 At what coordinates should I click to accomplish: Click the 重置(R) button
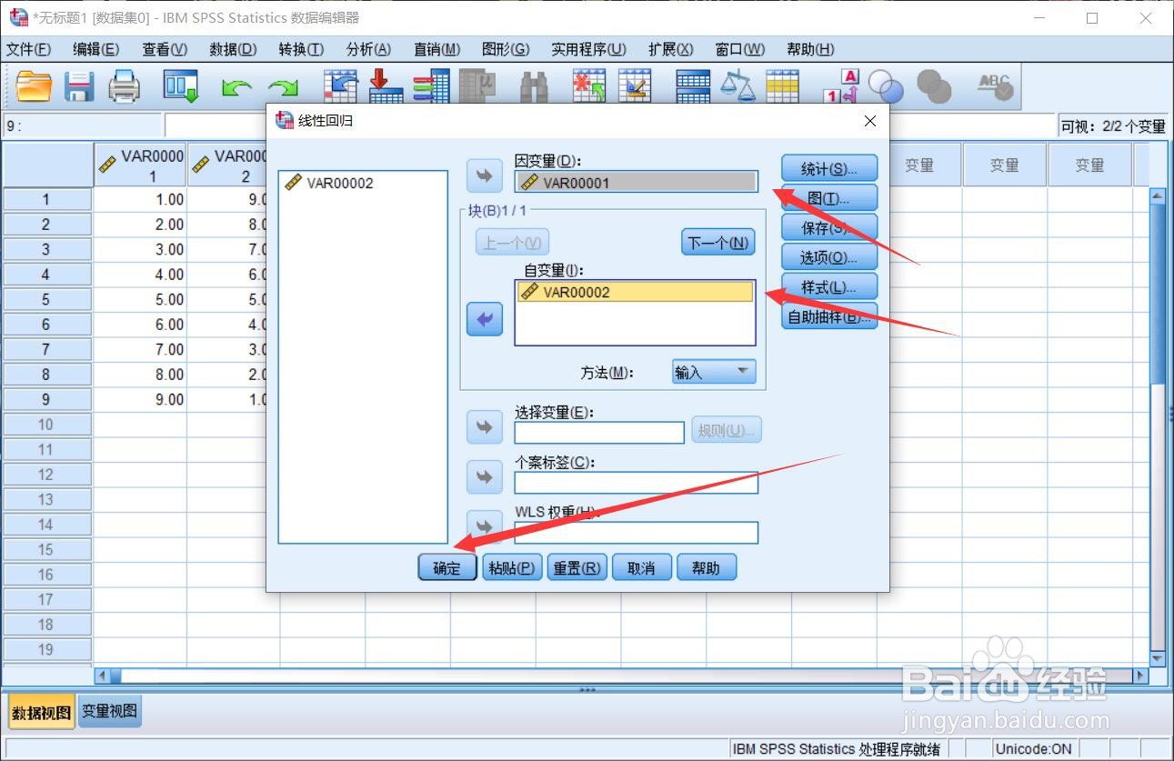(577, 568)
